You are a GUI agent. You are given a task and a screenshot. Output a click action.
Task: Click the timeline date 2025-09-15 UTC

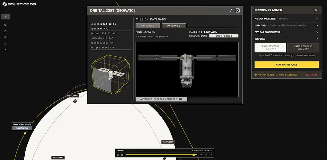coord(202,151)
